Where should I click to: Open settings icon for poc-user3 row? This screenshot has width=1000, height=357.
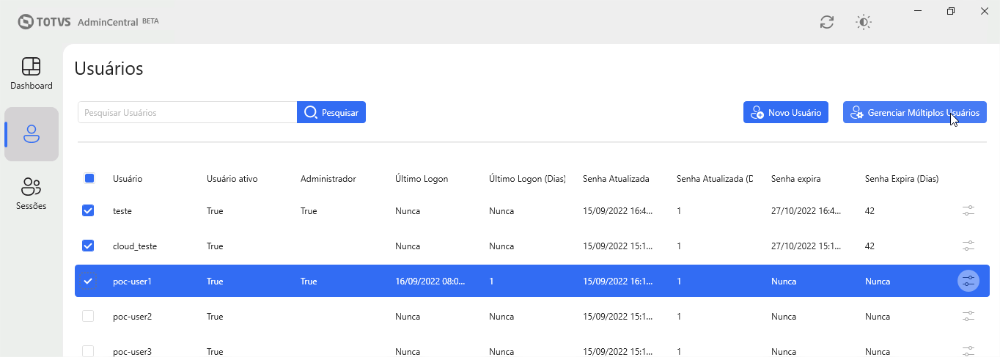[968, 351]
